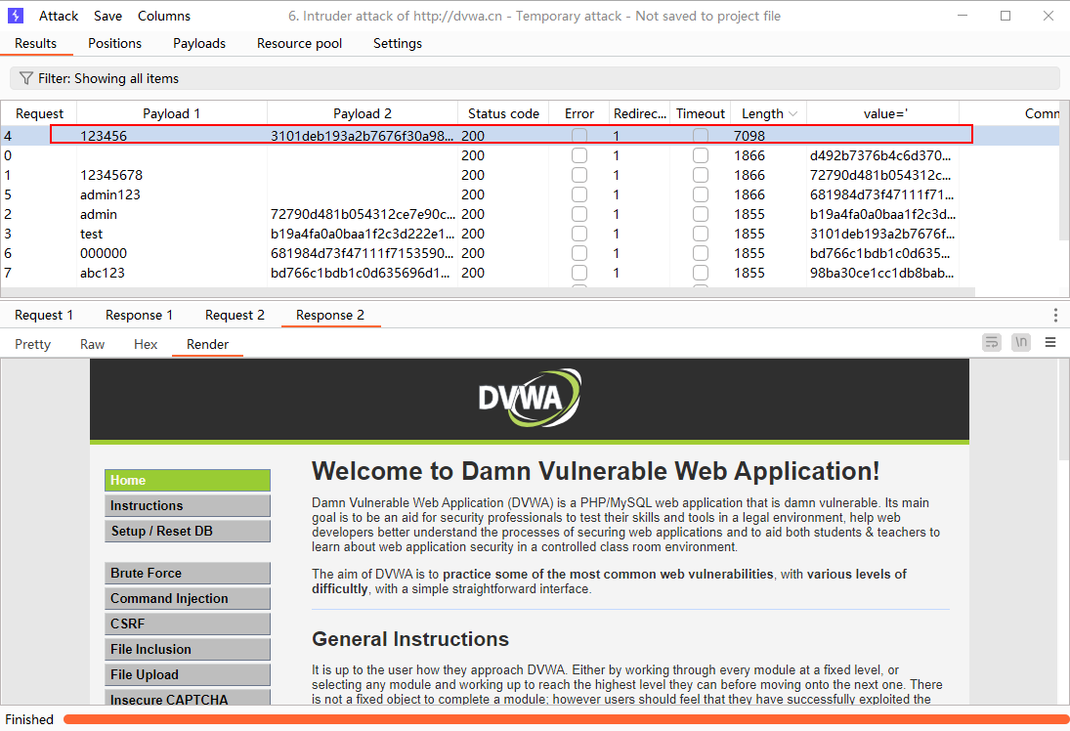
Task: Open the response viewer hamburger menu
Action: click(1050, 342)
